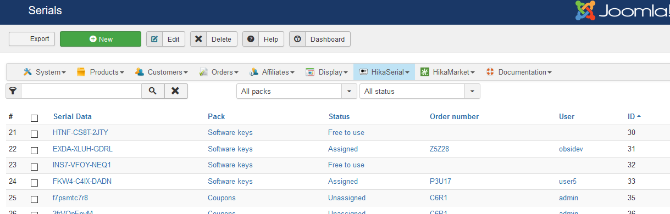Click the search filter text field
The height and width of the screenshot is (214, 670).
(81, 91)
